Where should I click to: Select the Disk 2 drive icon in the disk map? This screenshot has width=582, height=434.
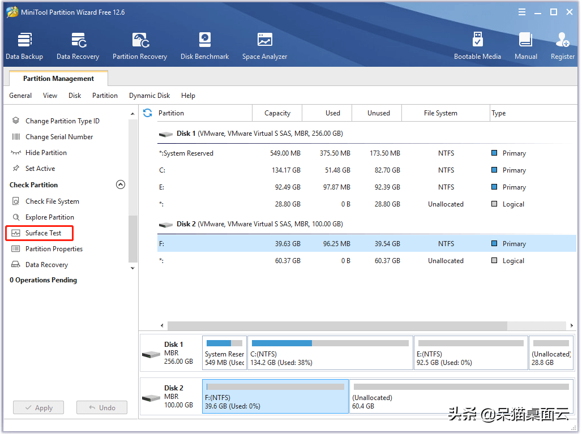point(151,398)
